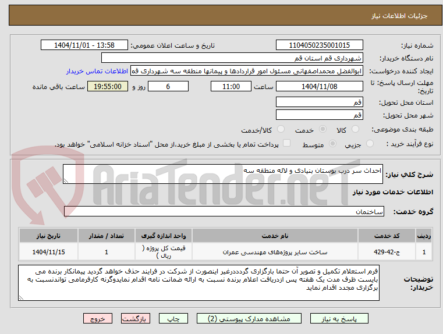The height and width of the screenshot is (334, 443).
Task: Click the نام خدمت column header
Action: (x=275, y=236)
